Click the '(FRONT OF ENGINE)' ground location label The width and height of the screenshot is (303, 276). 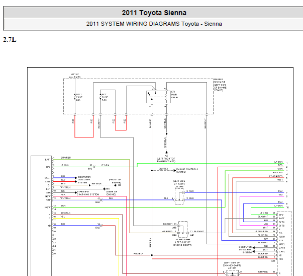[x=115, y=181]
